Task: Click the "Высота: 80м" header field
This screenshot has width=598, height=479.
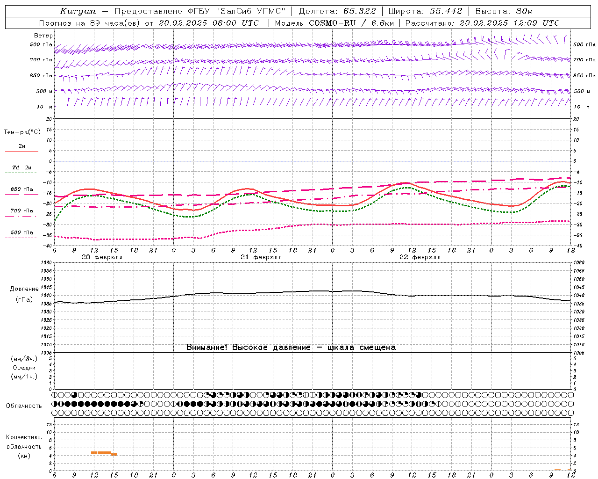Action: (504, 11)
